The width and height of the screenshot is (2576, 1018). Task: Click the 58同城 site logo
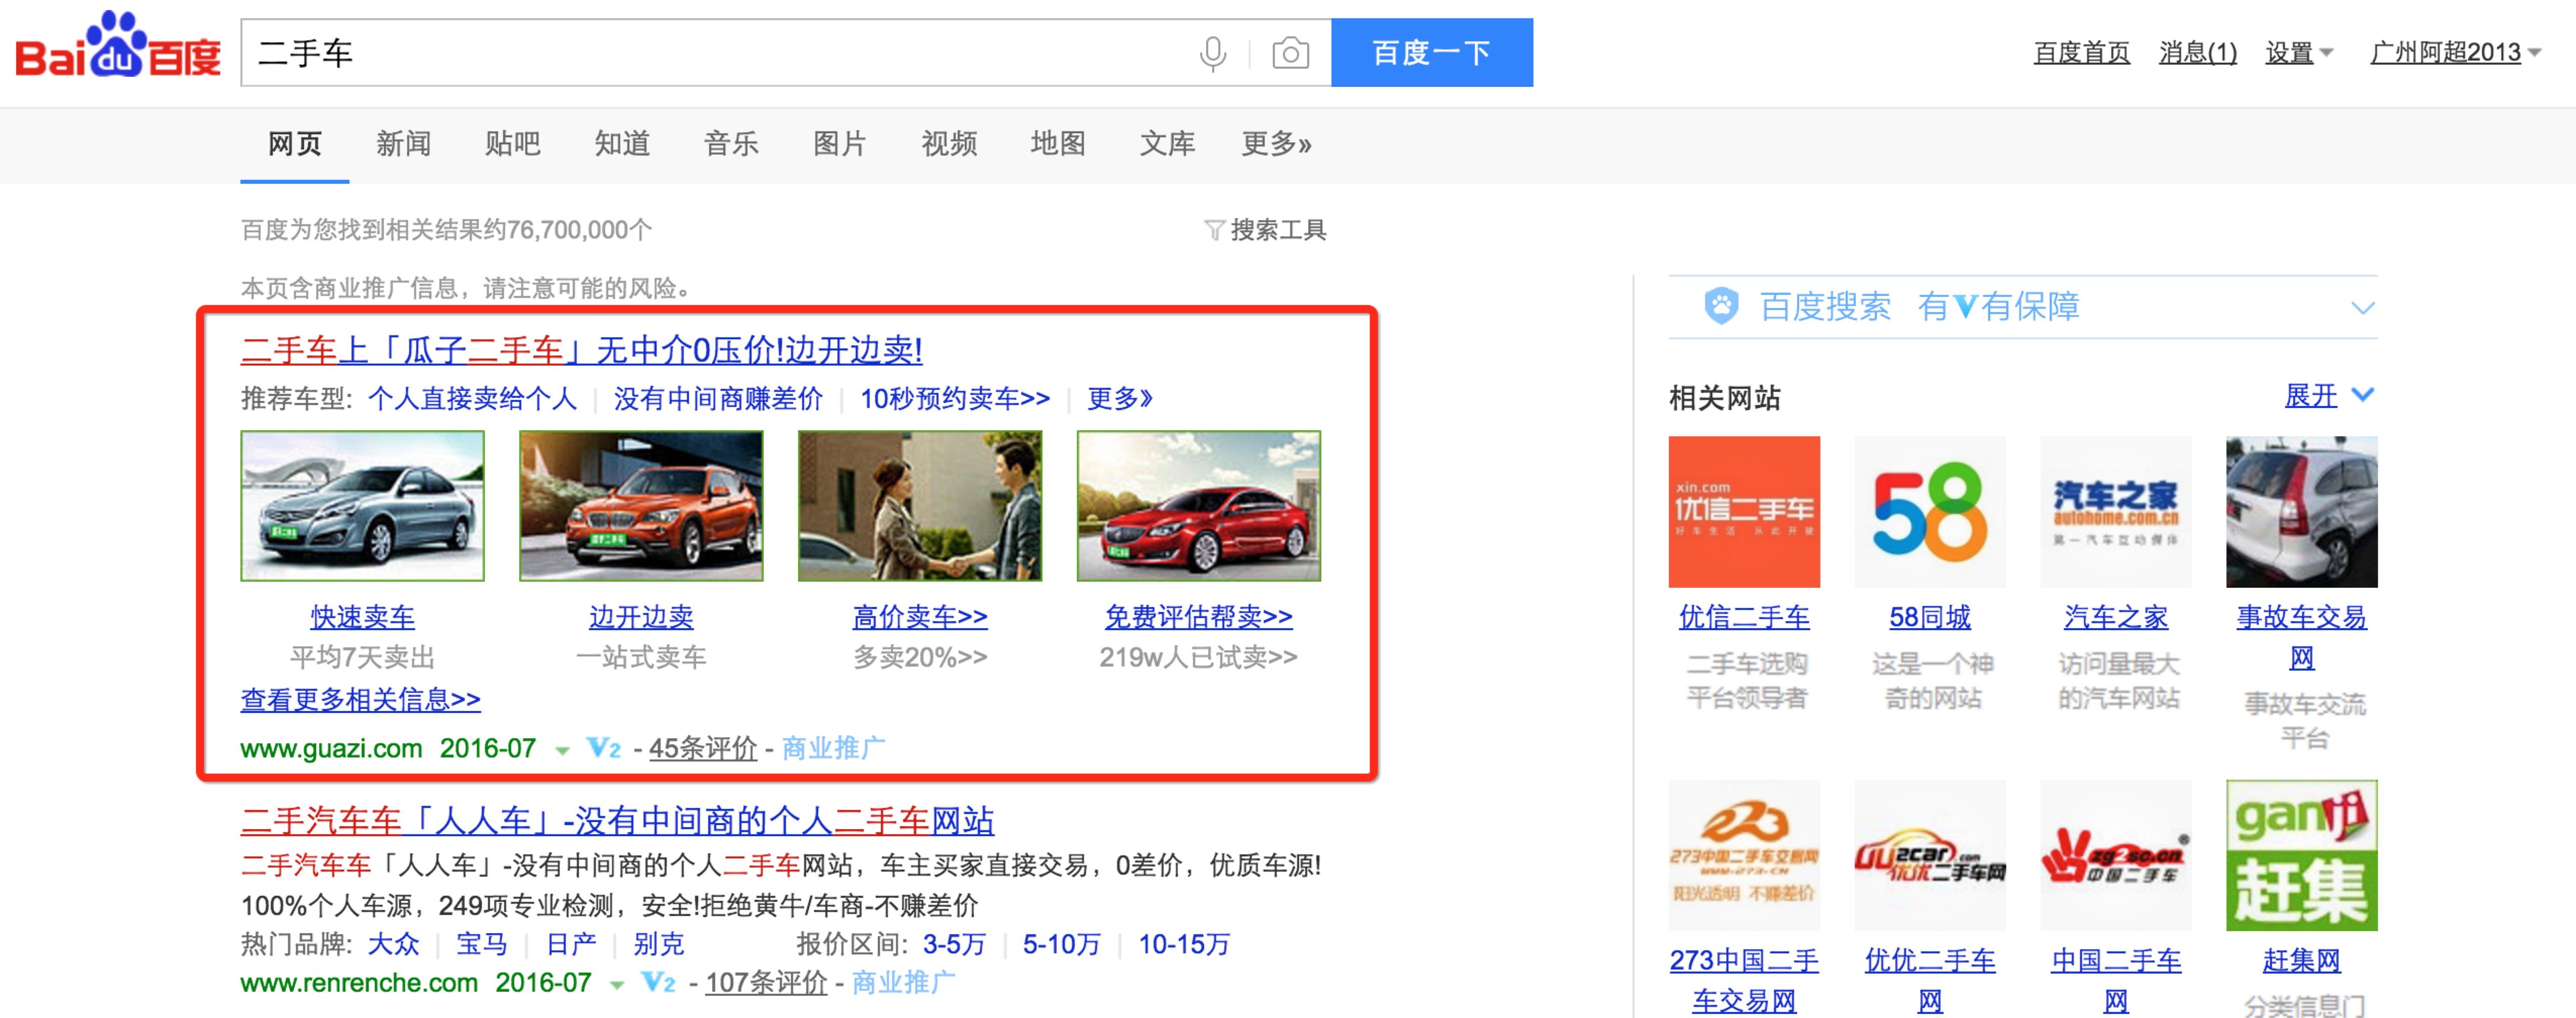click(x=1929, y=512)
